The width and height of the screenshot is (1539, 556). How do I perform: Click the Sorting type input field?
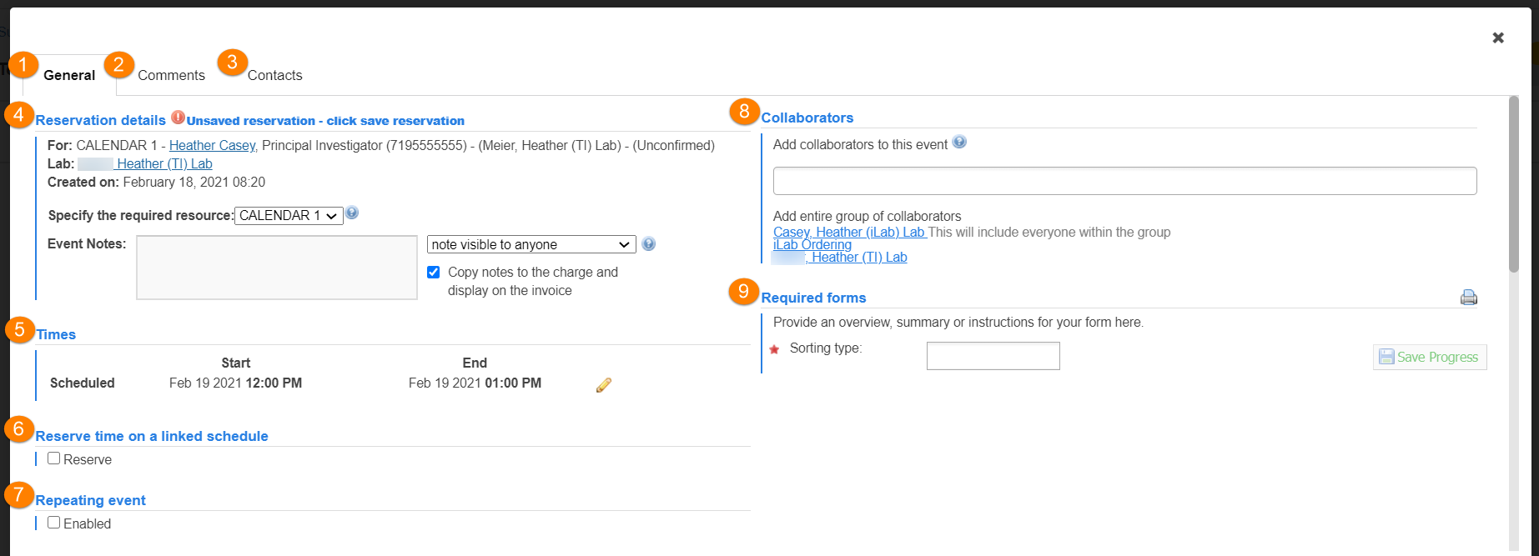[993, 356]
